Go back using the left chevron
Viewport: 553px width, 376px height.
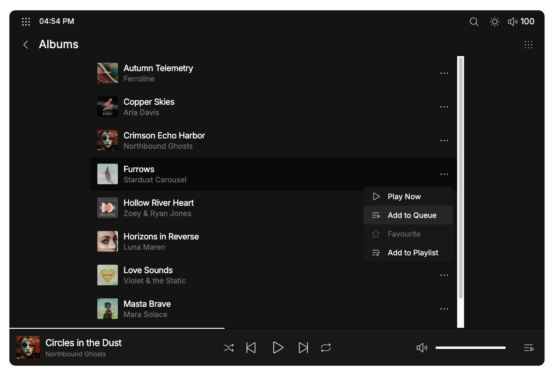point(26,44)
